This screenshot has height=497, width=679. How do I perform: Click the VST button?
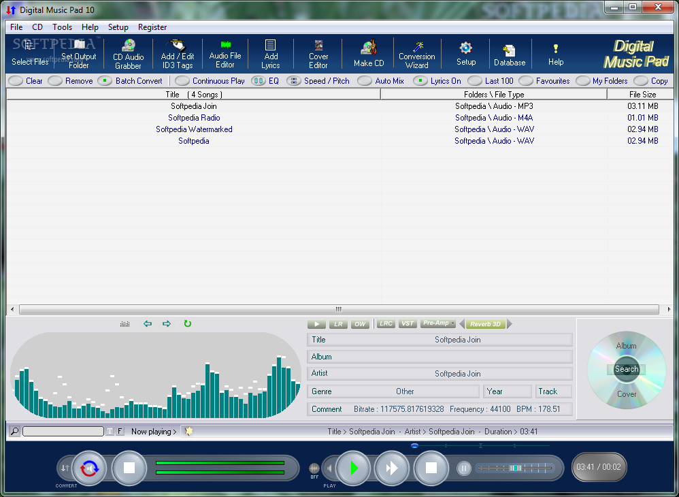click(x=408, y=323)
